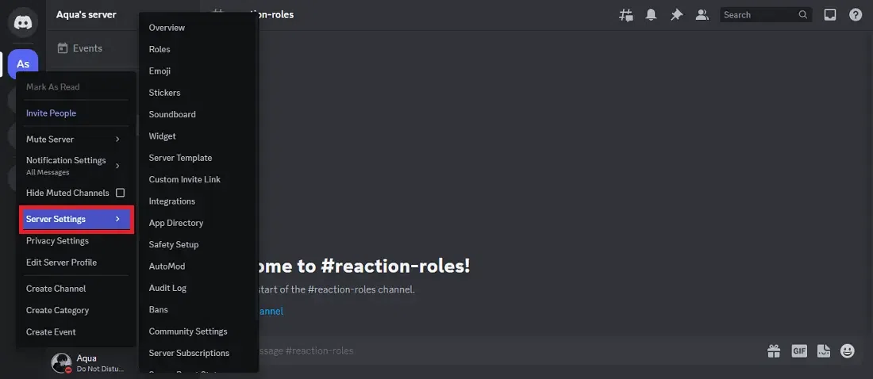Image resolution: width=873 pixels, height=379 pixels.
Task: Click the gift icon in message bar
Action: [x=774, y=350]
